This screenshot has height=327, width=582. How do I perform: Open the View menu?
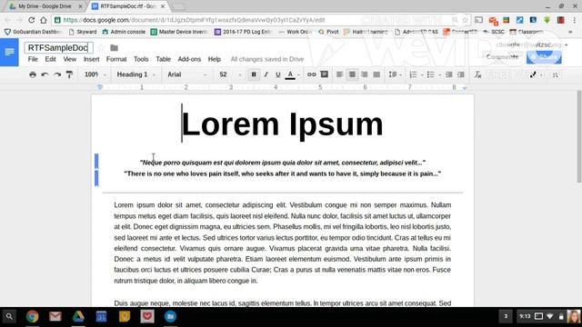(x=69, y=59)
